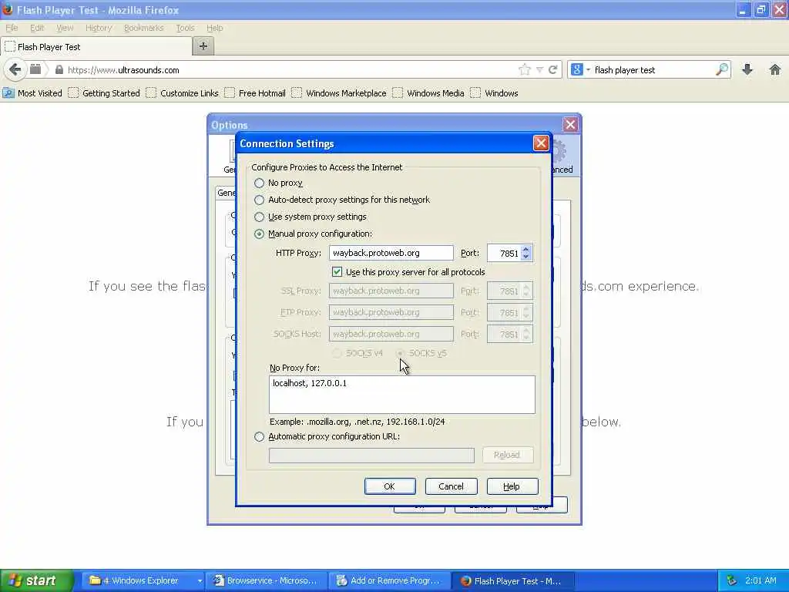Click the magnifier search icon
The width and height of the screenshot is (789, 592).
[721, 69]
